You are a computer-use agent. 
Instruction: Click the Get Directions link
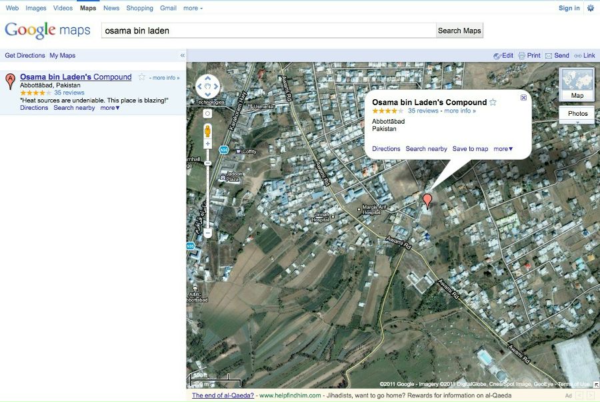(25, 55)
